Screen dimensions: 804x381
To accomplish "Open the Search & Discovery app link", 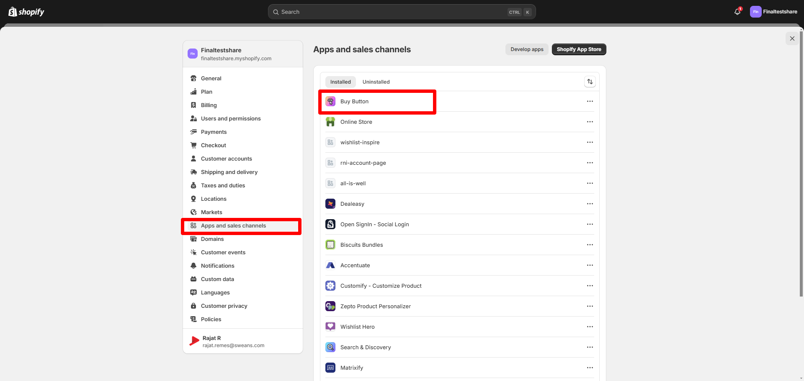I will [x=366, y=347].
